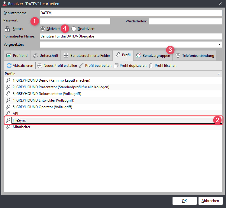The height and width of the screenshot is (208, 226).
Task: Click into the Wiederholen password field
Action: tap(185, 21)
